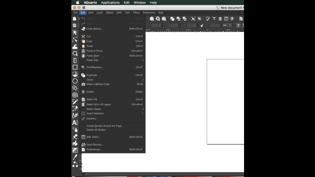The width and height of the screenshot is (315, 177).
Task: Open the Object menu
Action: [x=110, y=13]
